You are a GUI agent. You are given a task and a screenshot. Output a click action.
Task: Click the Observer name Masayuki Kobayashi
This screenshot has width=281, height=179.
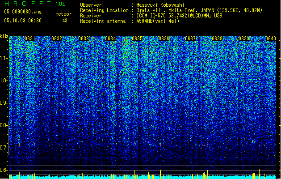160,5
